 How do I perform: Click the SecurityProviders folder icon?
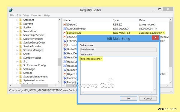click(x=21, y=39)
